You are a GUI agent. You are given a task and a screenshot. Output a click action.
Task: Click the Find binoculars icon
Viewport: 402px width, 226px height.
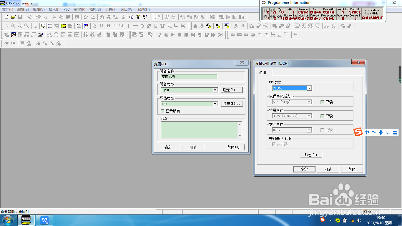(102, 17)
